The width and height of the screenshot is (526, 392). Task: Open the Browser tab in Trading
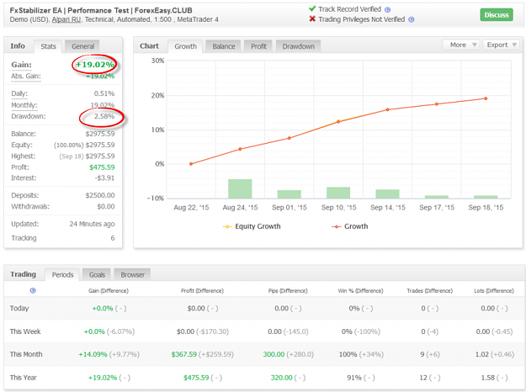click(132, 274)
